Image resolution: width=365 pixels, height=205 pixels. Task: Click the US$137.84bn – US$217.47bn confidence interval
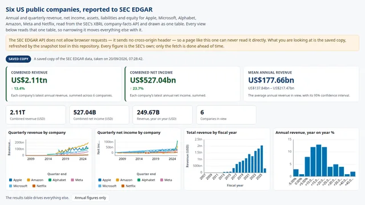(x=271, y=88)
